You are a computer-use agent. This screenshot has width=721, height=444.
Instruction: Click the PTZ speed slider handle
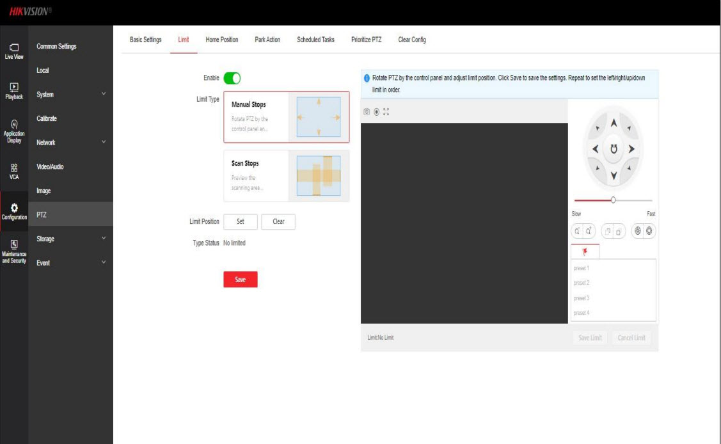coord(613,200)
